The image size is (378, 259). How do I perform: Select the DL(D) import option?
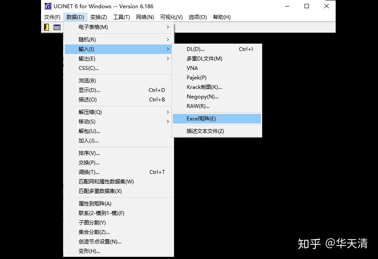[x=195, y=49]
